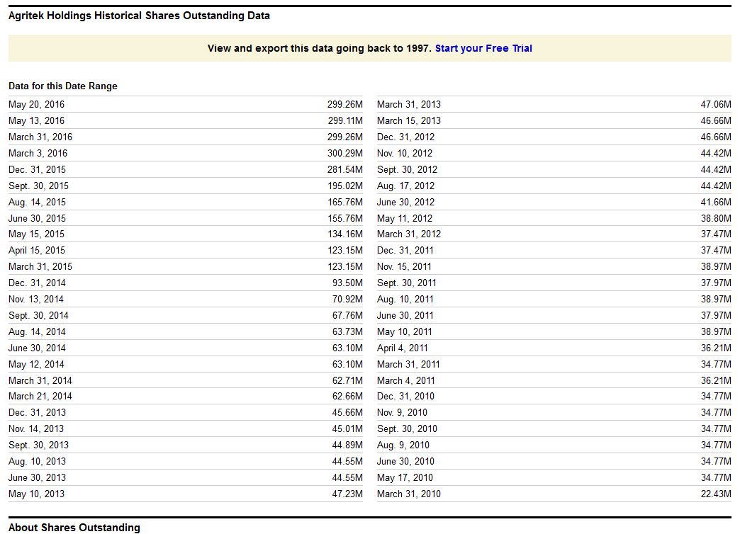Select the Dec. 31, 2015 date entry
Image resolution: width=740 pixels, height=534 pixels.
coord(37,169)
